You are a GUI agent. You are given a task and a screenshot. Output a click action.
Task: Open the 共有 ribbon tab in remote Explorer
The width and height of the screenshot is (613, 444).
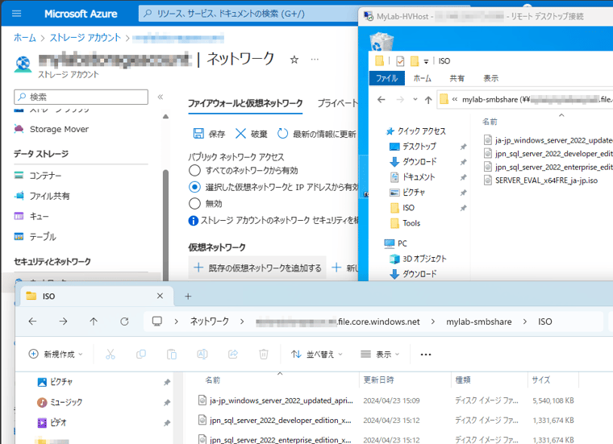pos(457,78)
